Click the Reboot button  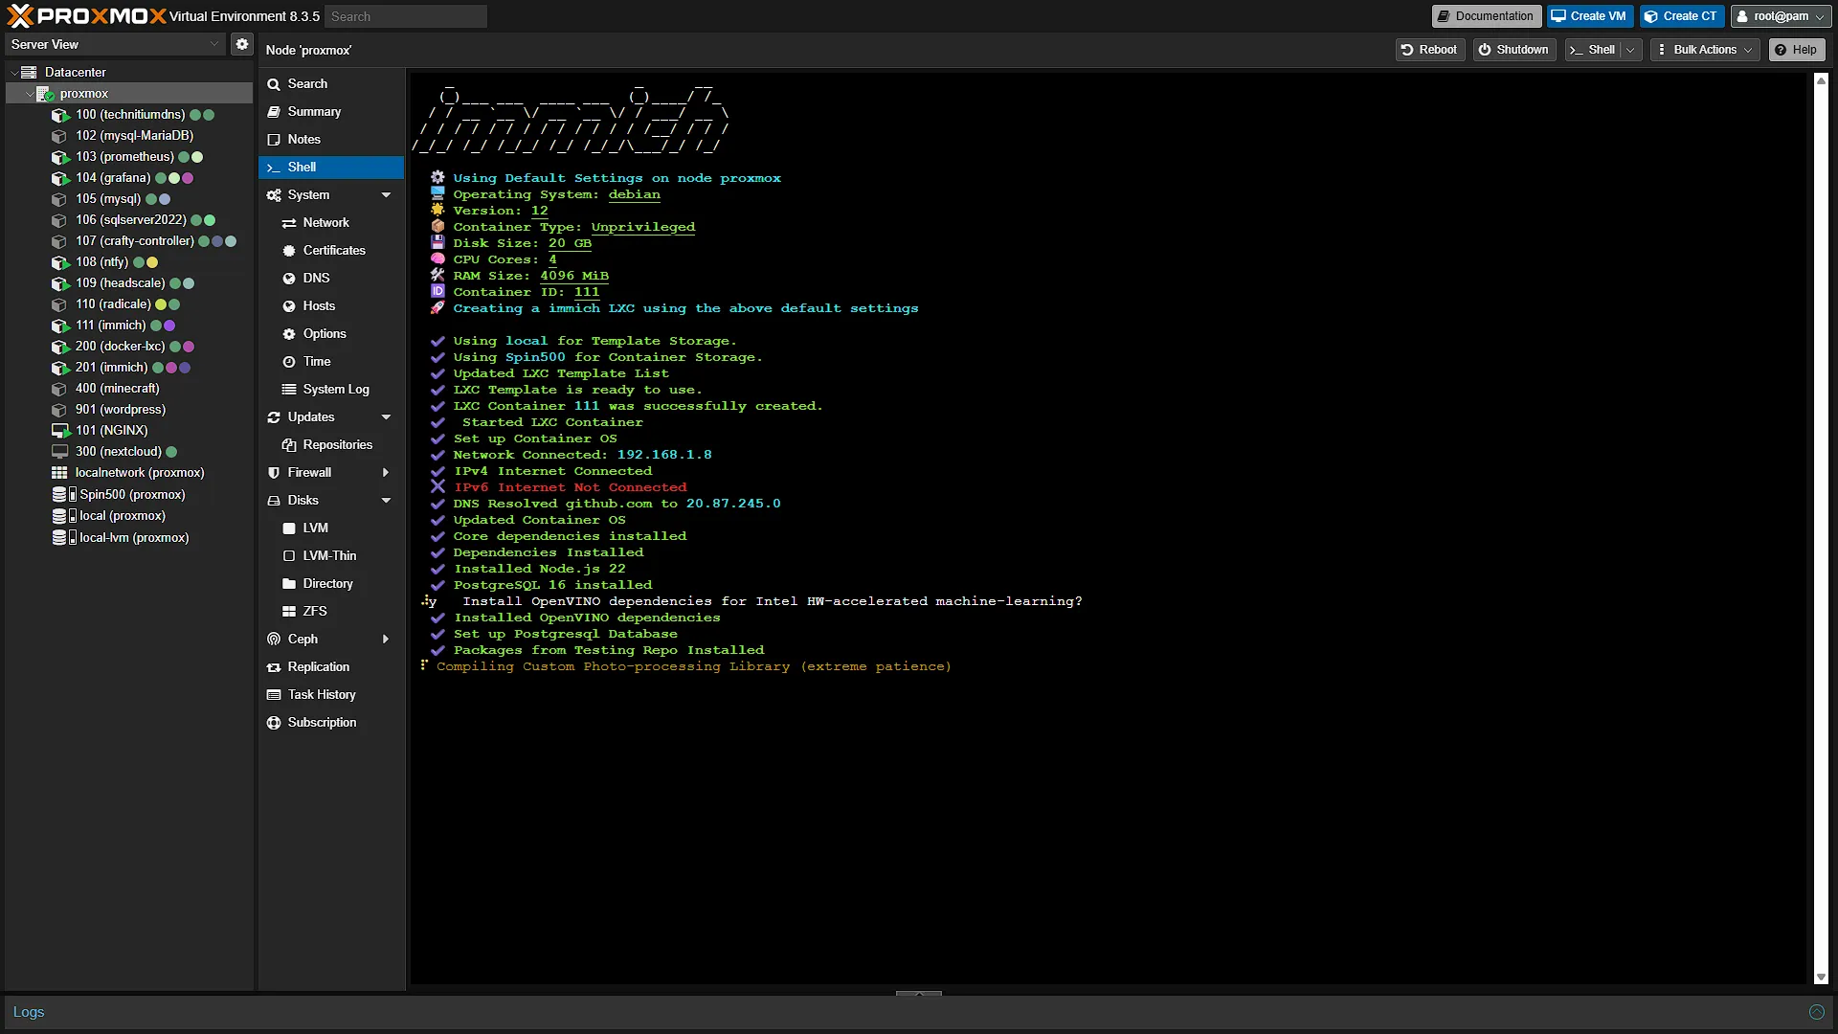(1429, 50)
